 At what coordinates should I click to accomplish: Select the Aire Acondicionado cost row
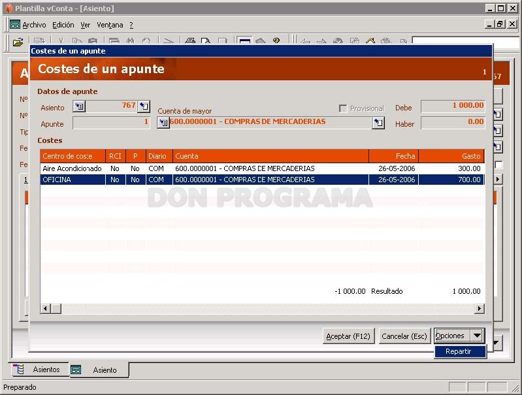pyautogui.click(x=263, y=168)
